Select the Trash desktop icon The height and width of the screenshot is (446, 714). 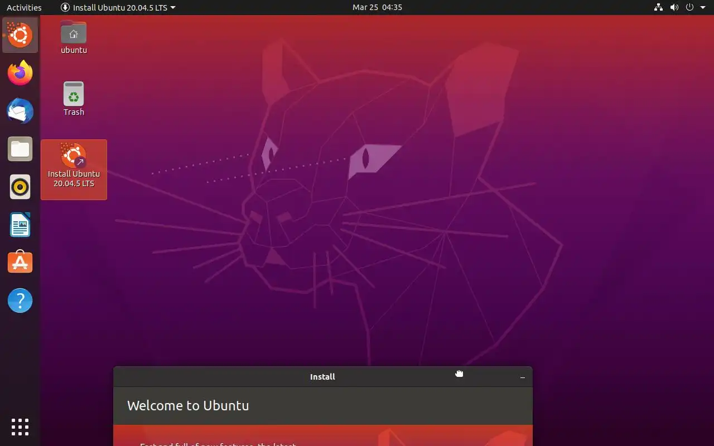[74, 99]
